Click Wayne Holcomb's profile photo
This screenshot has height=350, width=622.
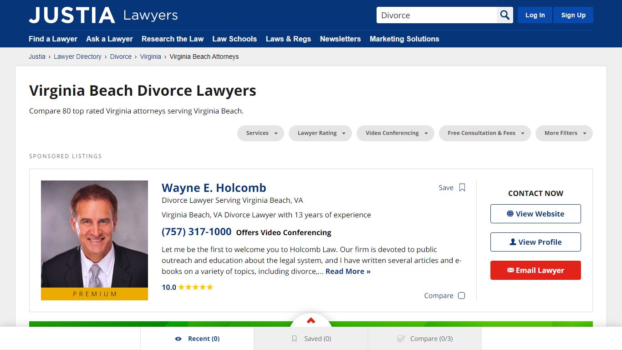coord(94,234)
